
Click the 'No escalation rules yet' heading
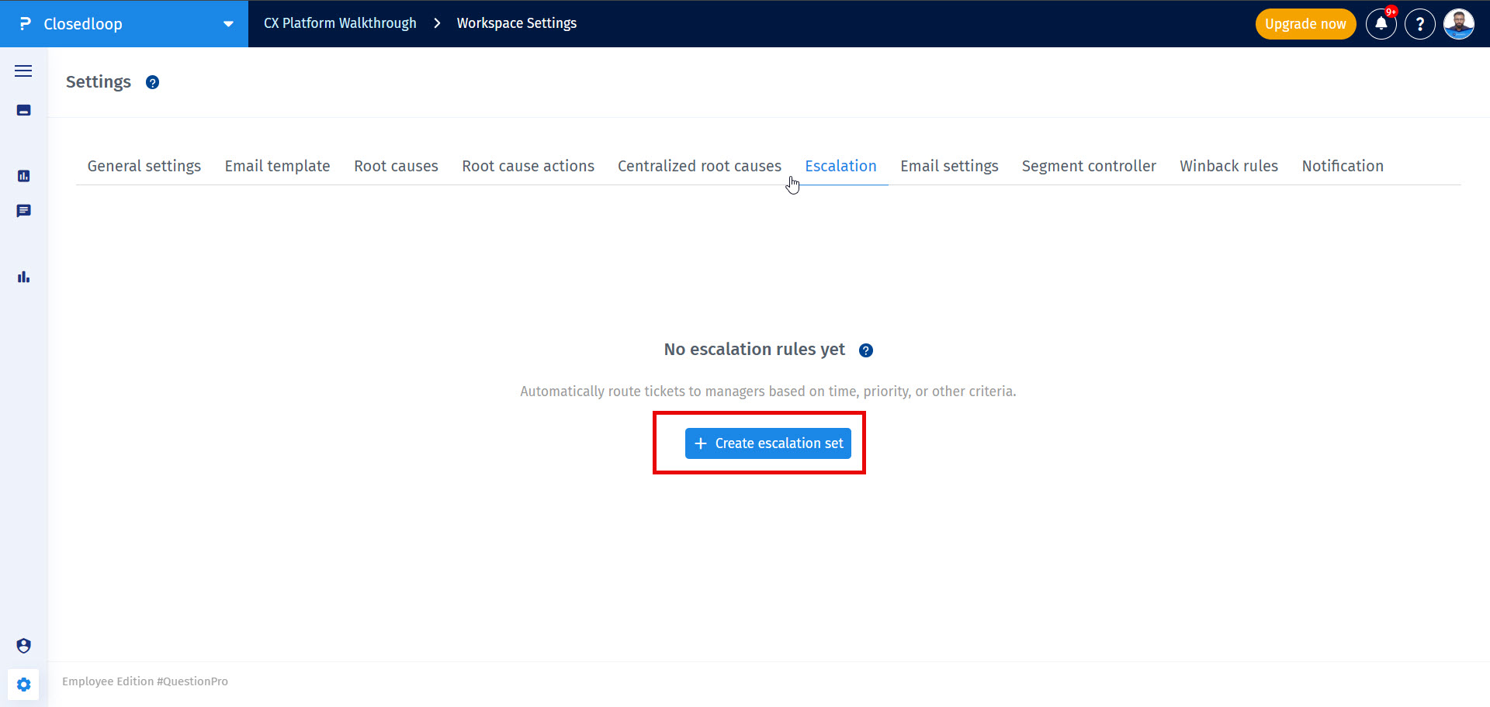754,350
